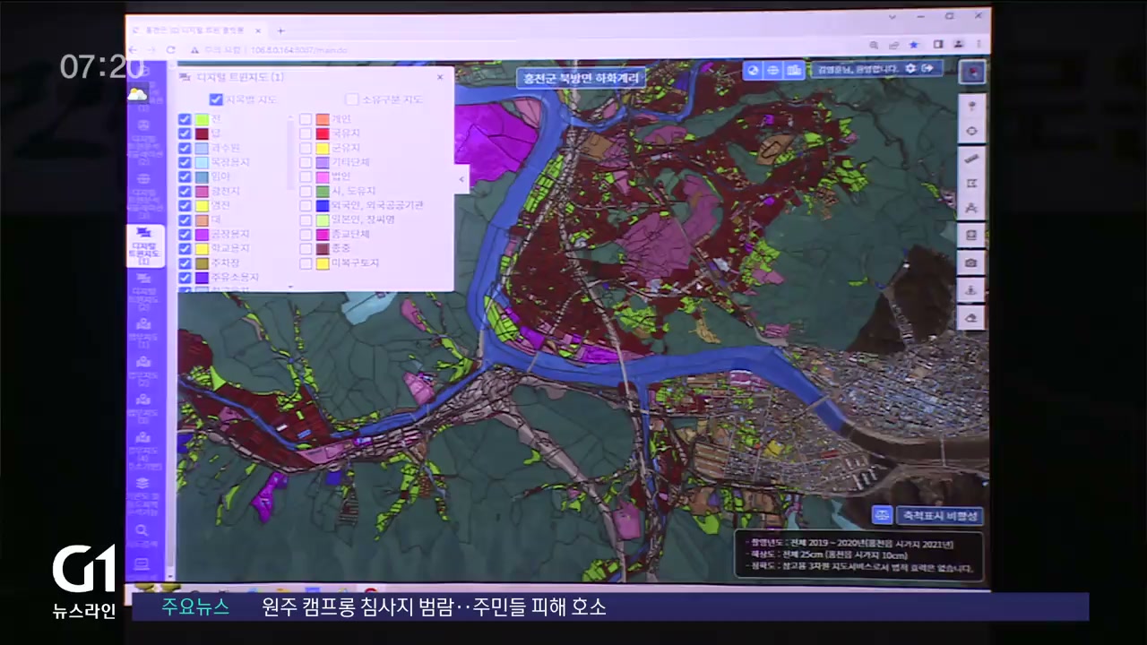Click the yellow 학교용지 color swatch

click(x=202, y=249)
